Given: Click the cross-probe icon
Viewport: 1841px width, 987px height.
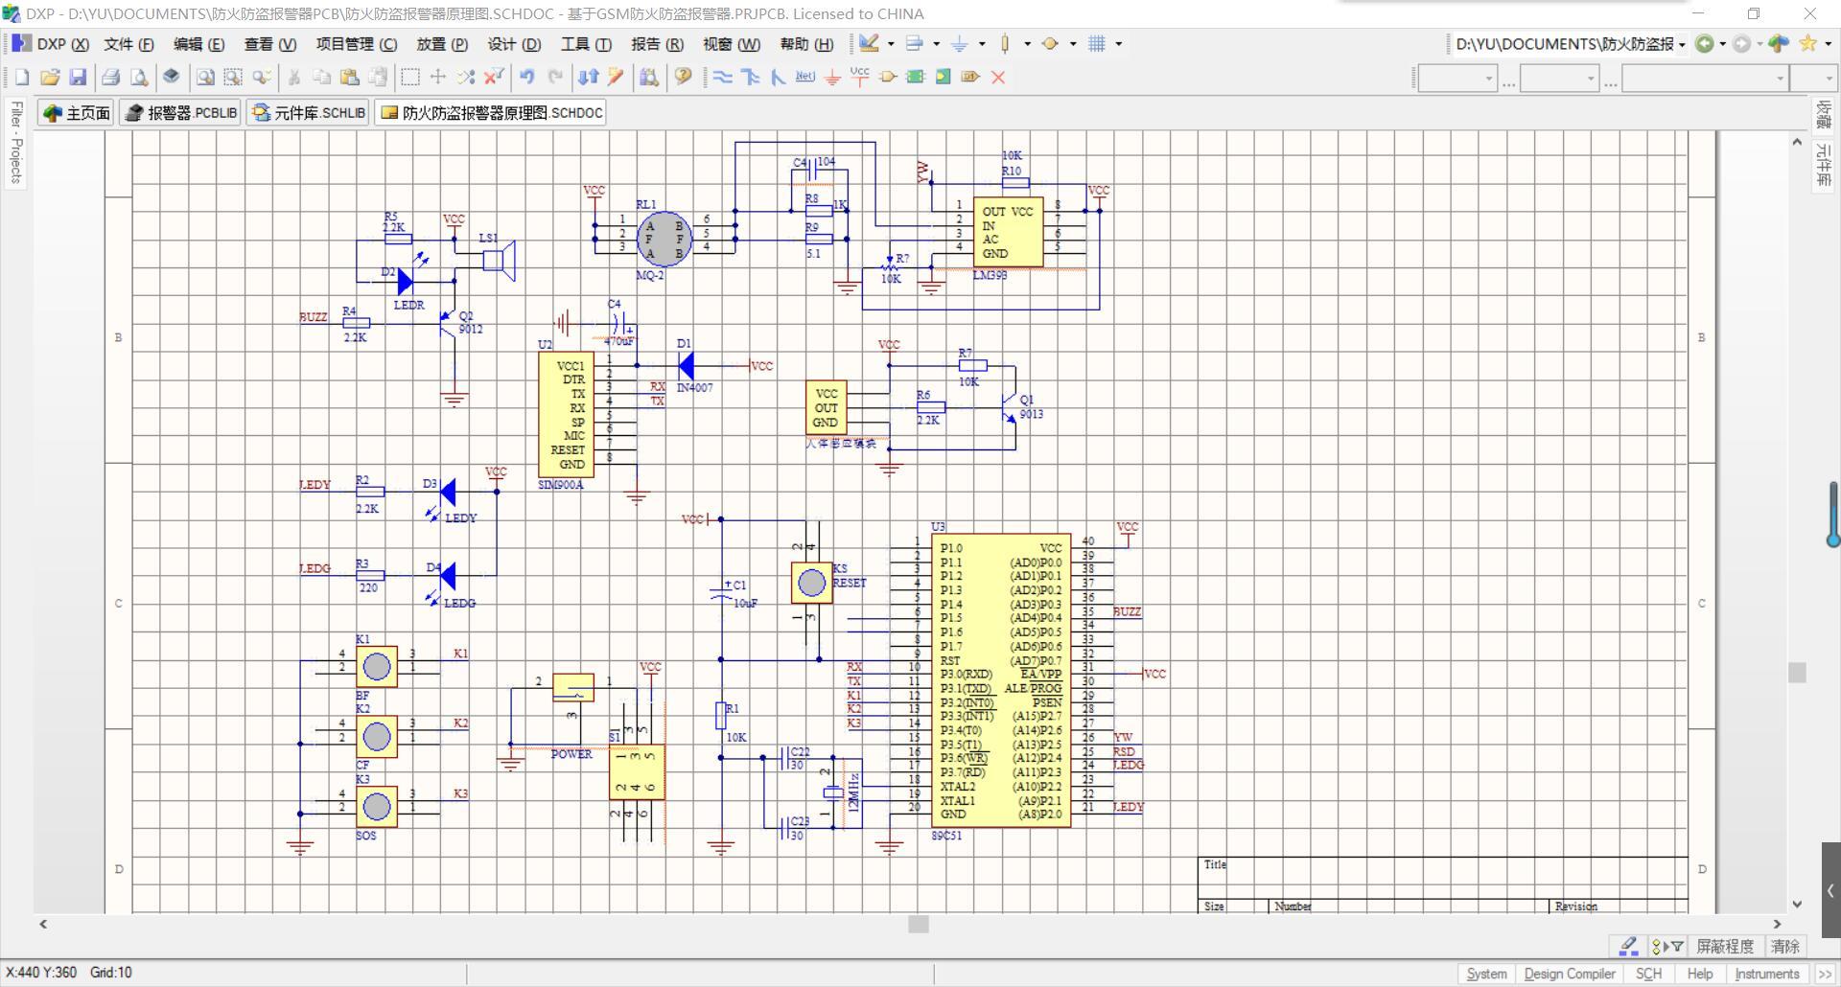Looking at the screenshot, I should [x=616, y=77].
